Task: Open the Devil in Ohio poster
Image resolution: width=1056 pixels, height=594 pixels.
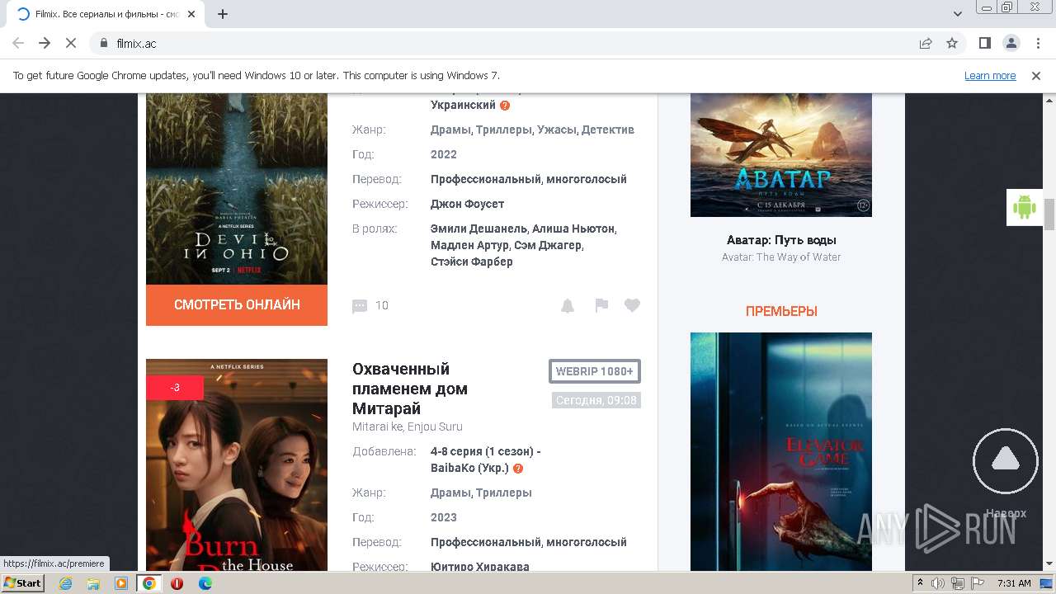Action: point(237,189)
